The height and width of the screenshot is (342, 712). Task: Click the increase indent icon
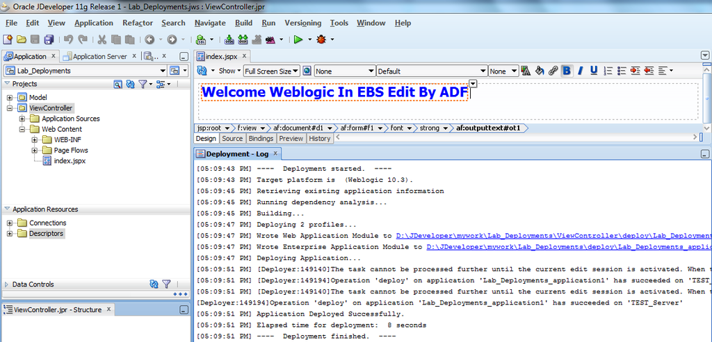(636, 71)
